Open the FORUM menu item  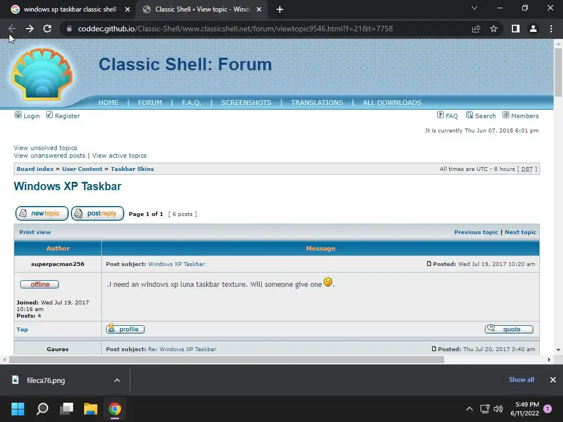[150, 103]
